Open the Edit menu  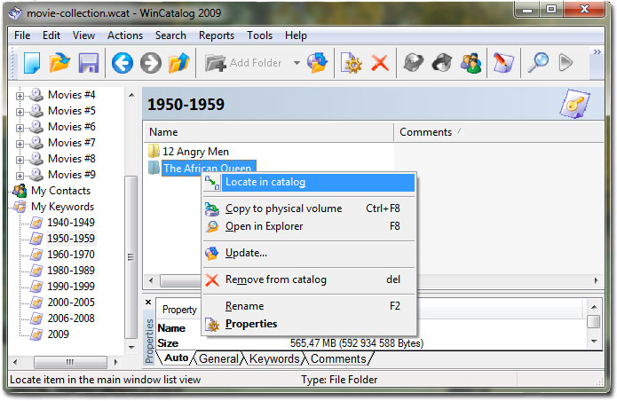click(51, 35)
